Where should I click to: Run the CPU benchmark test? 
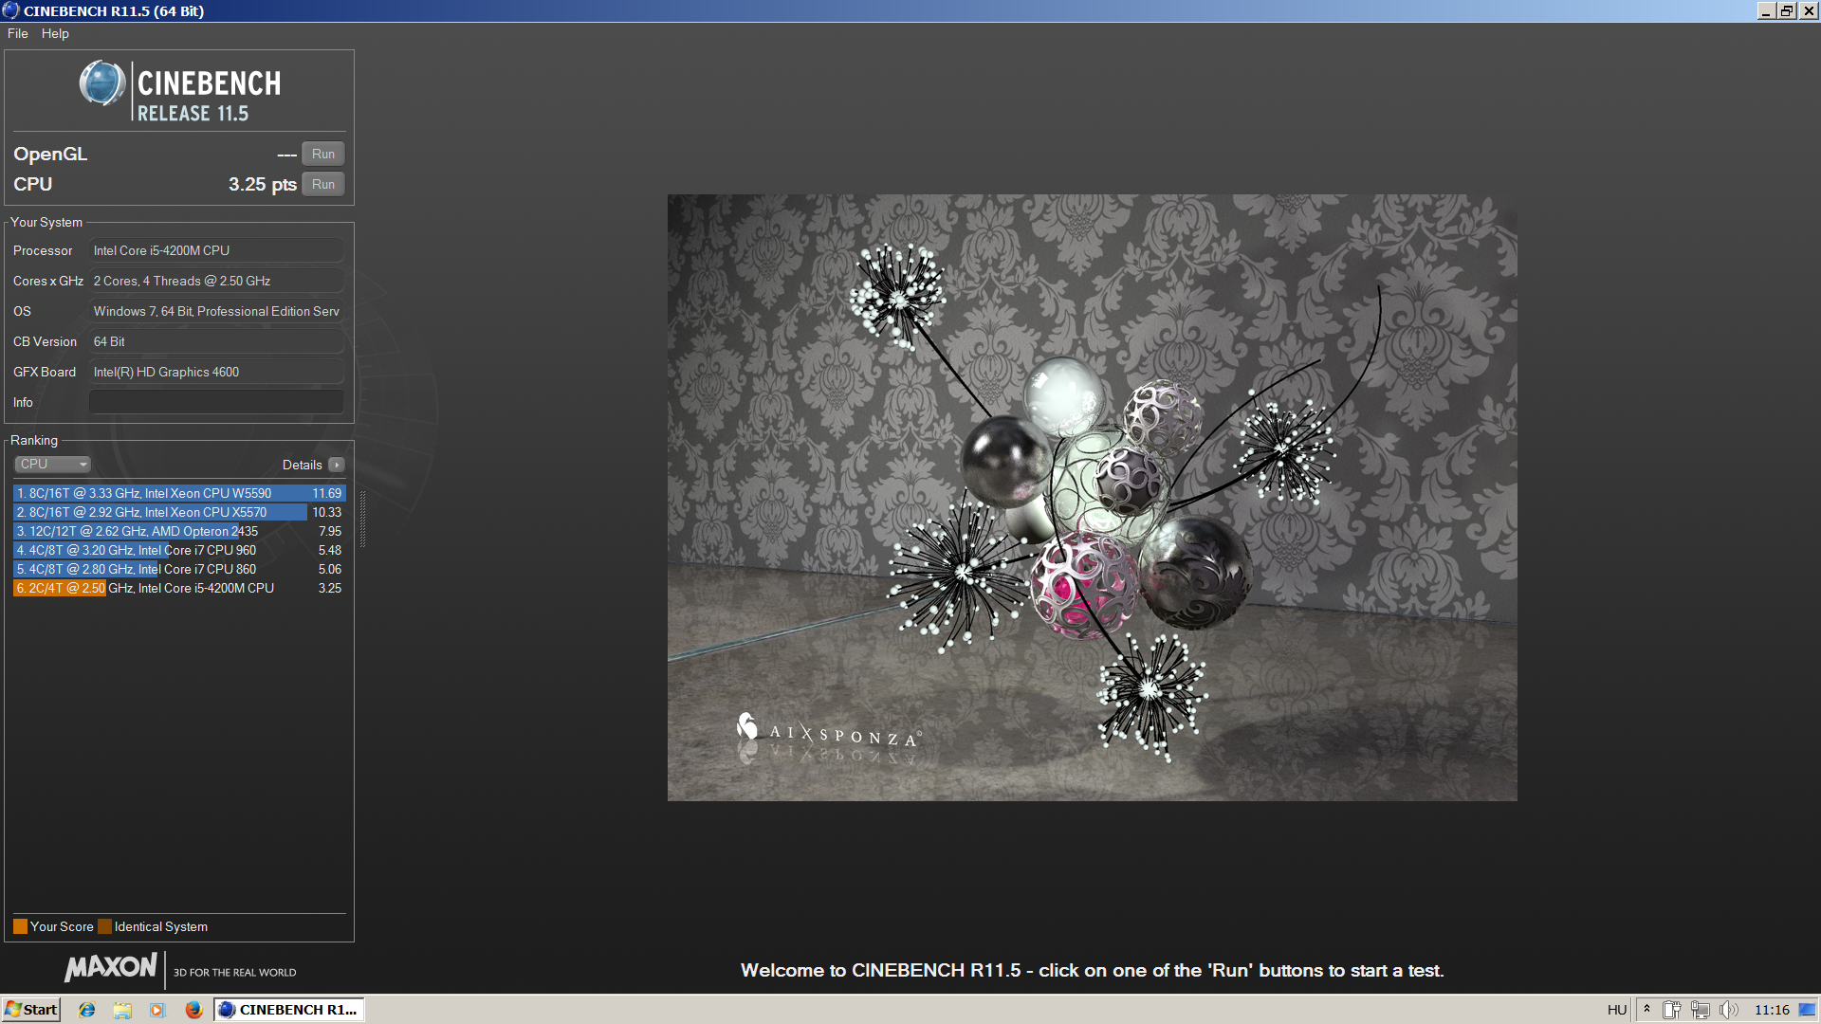pyautogui.click(x=323, y=184)
